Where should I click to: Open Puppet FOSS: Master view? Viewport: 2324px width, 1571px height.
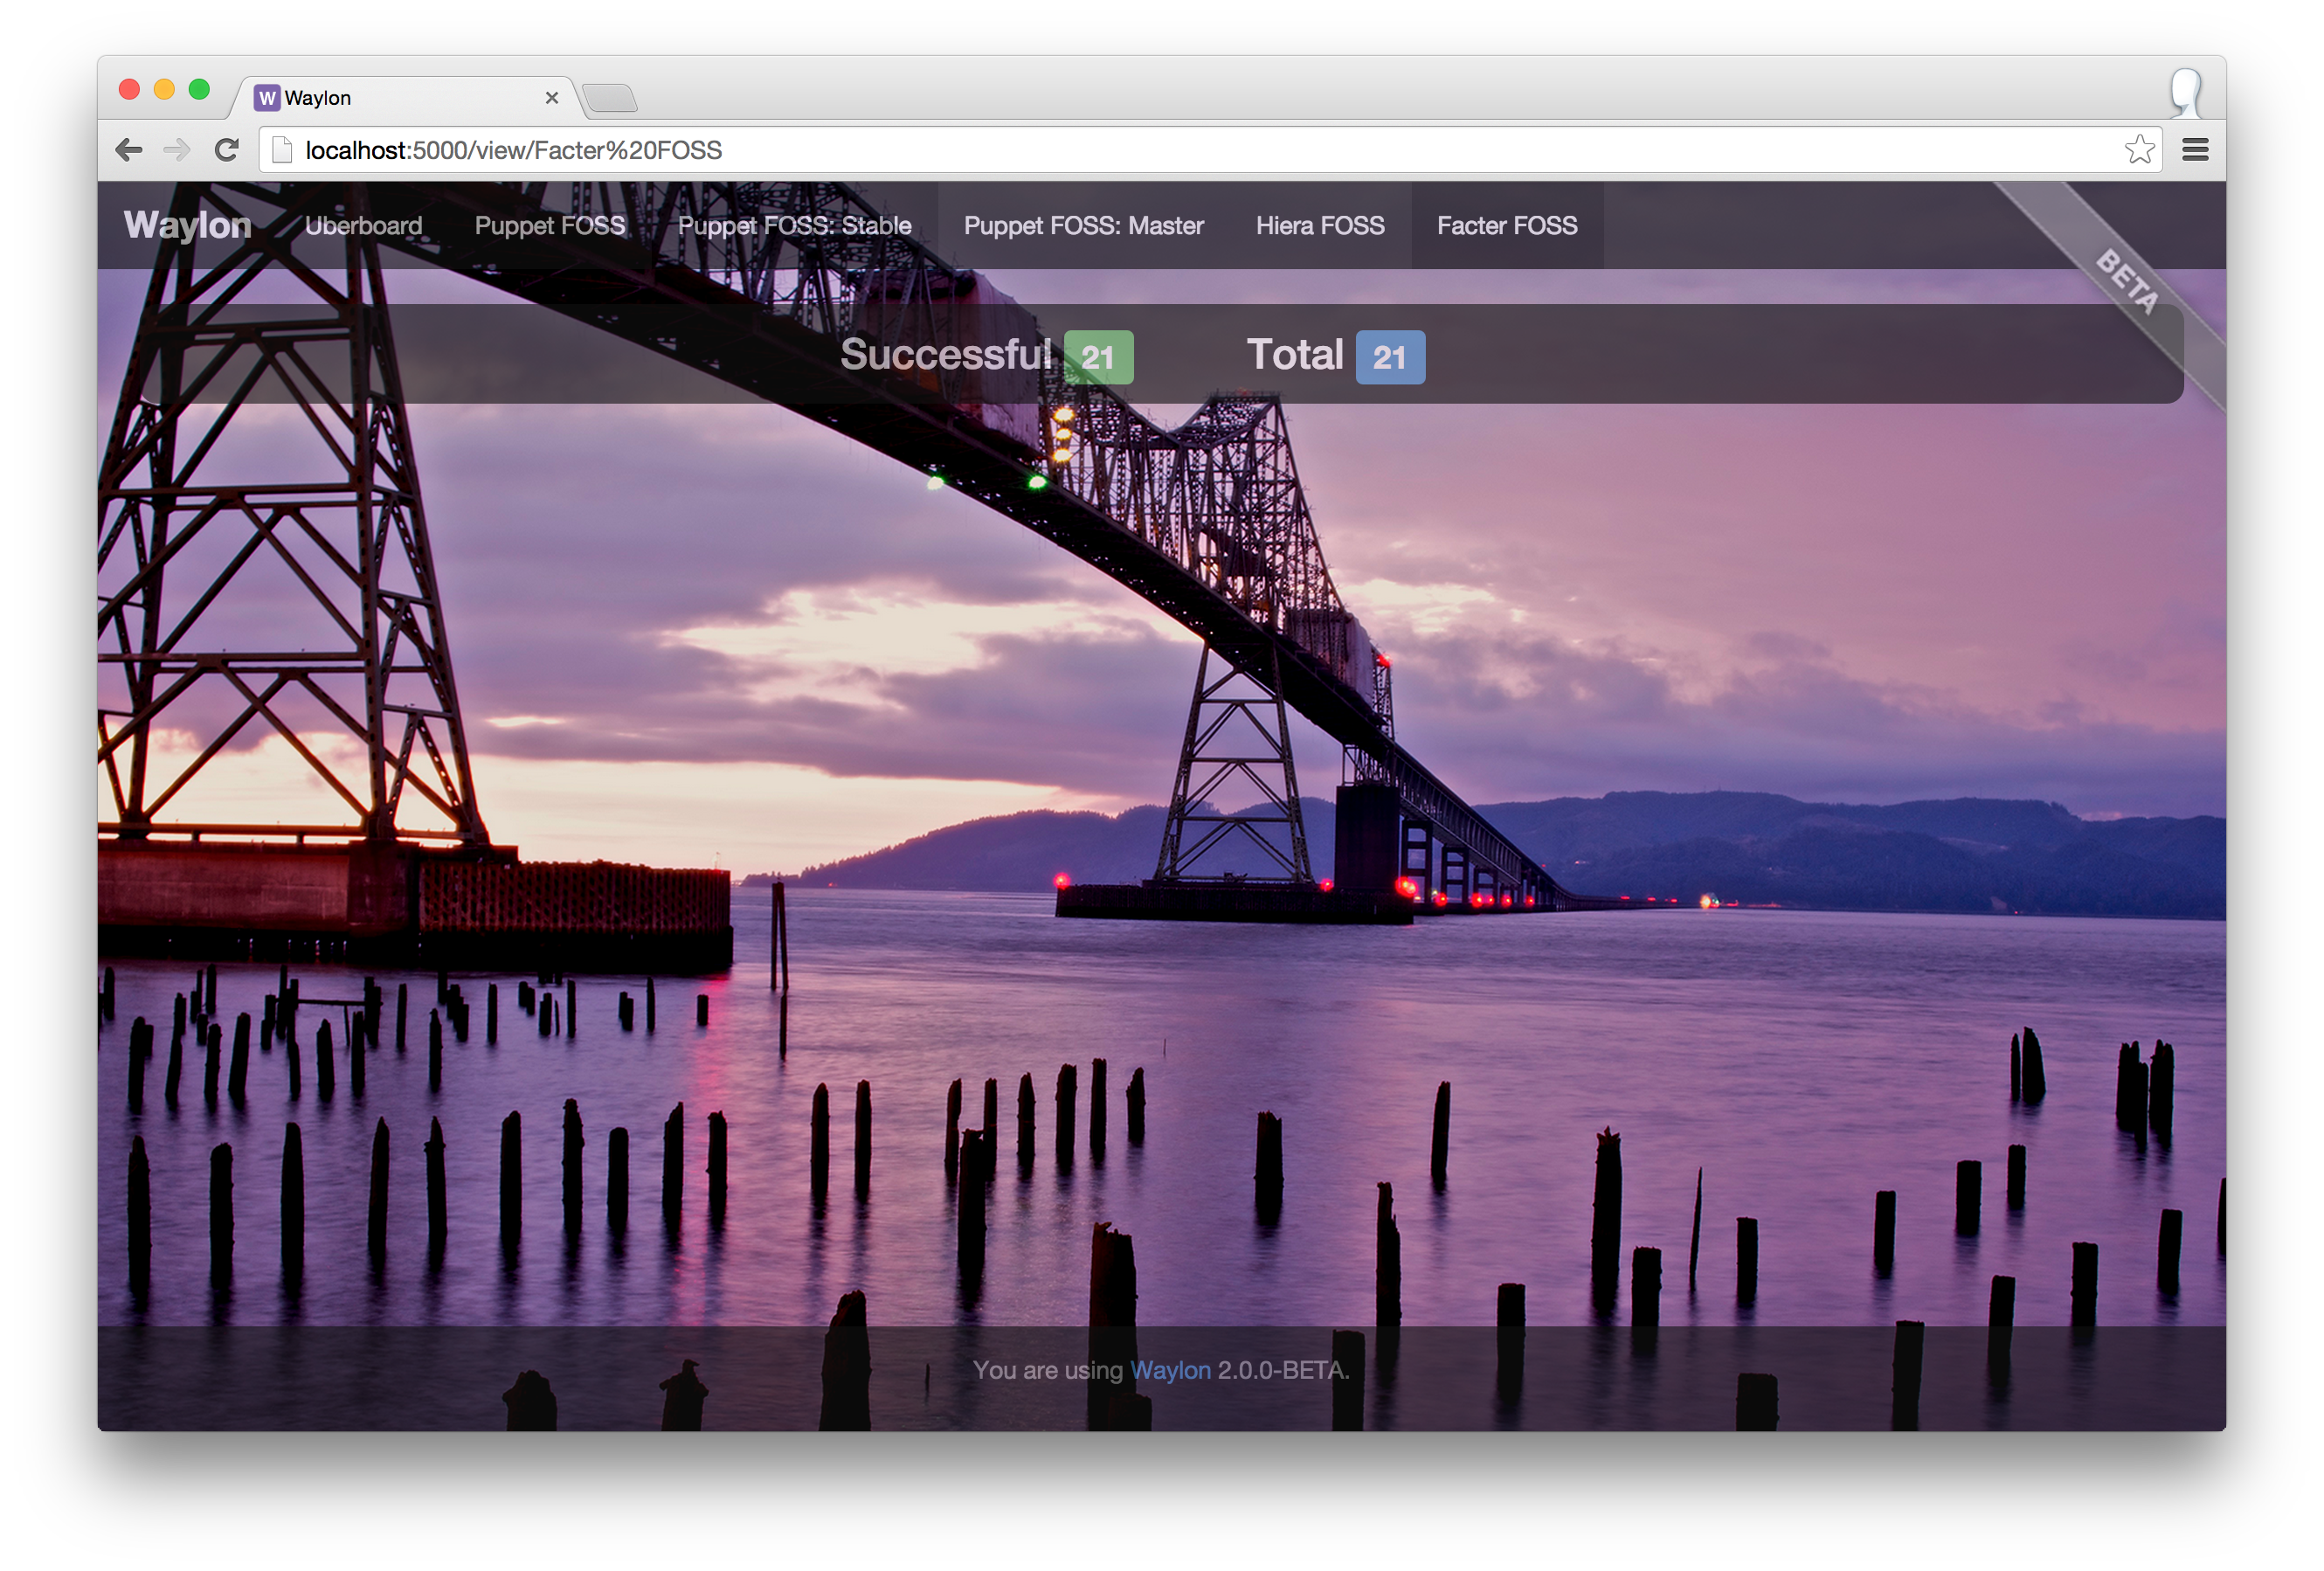pyautogui.click(x=1083, y=226)
